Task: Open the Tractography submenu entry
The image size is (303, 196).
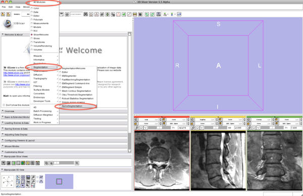Action: click(44, 78)
